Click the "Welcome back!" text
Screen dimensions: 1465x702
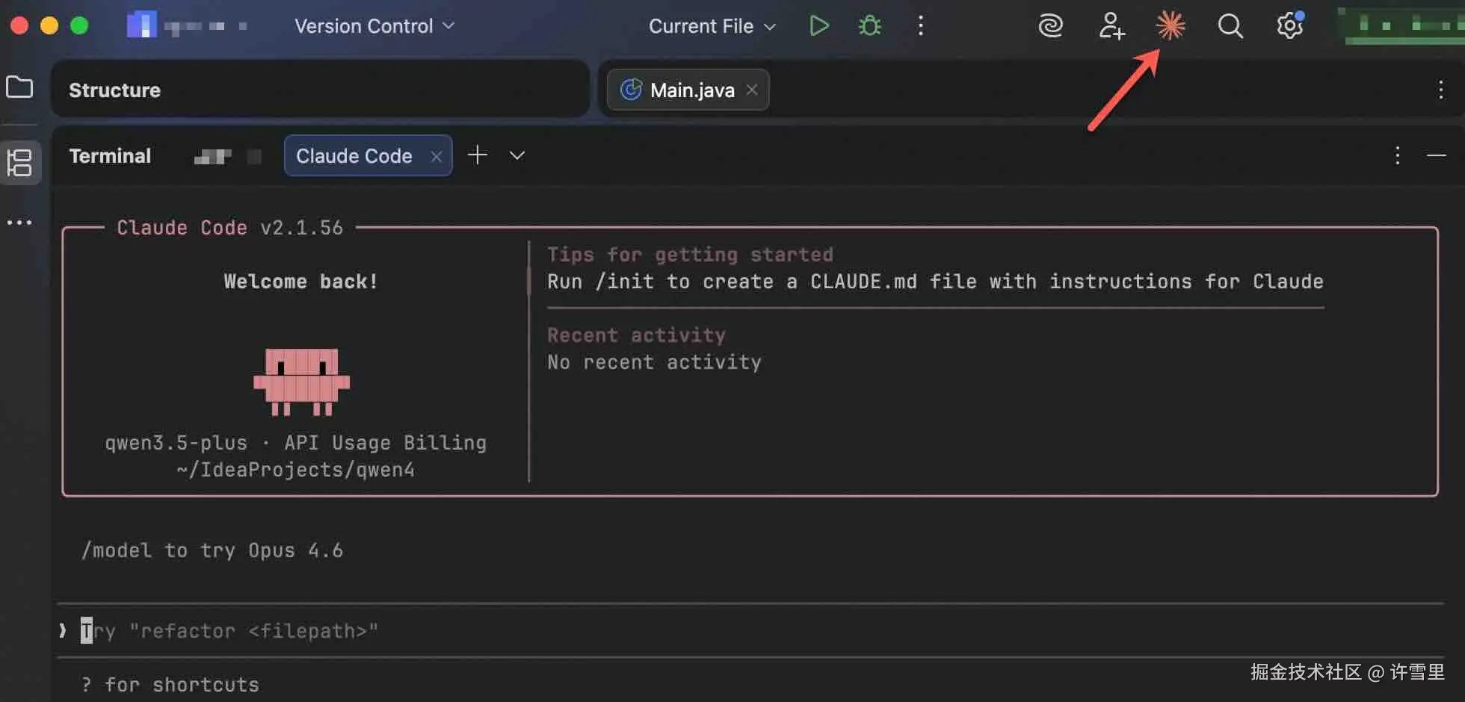pyautogui.click(x=301, y=282)
